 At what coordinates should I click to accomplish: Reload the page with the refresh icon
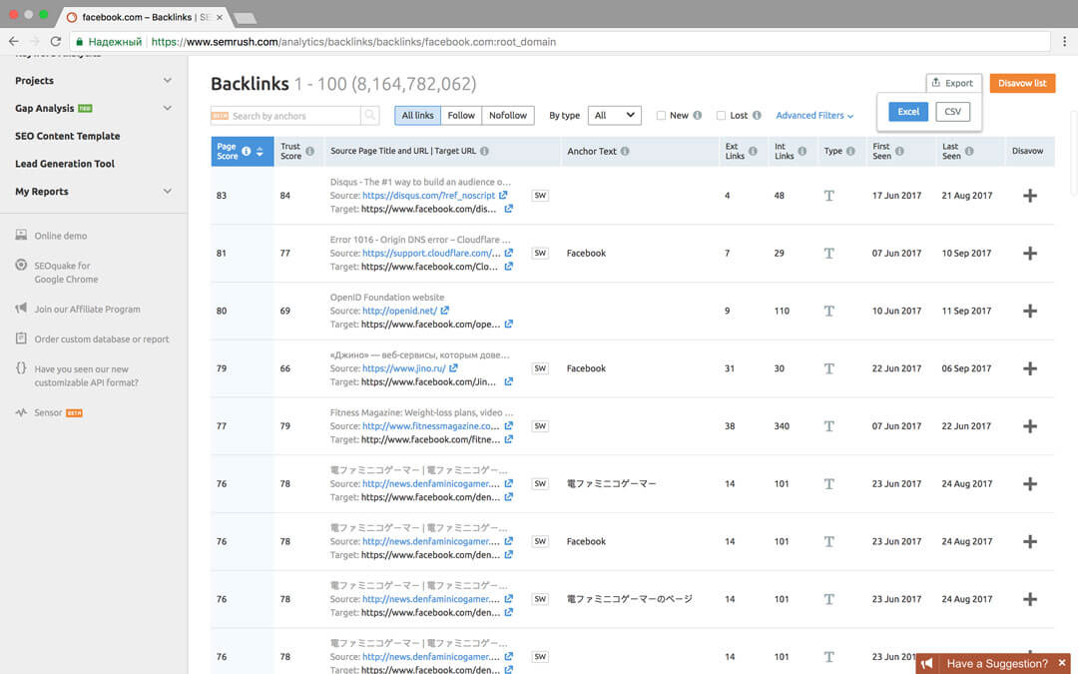point(56,41)
